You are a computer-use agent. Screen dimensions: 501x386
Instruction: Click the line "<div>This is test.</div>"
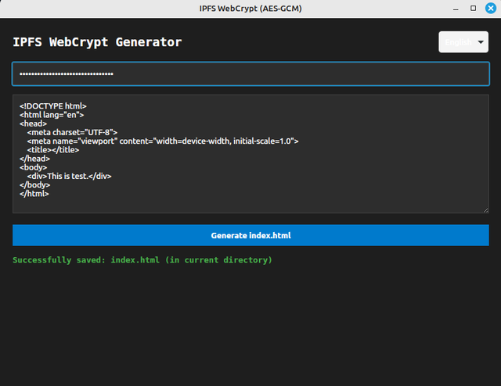point(69,176)
